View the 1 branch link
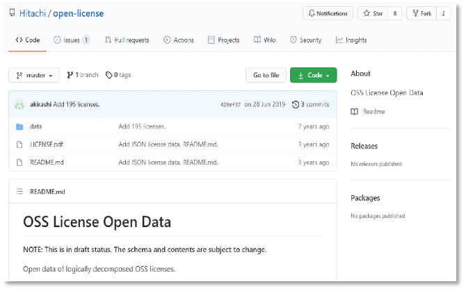 82,75
